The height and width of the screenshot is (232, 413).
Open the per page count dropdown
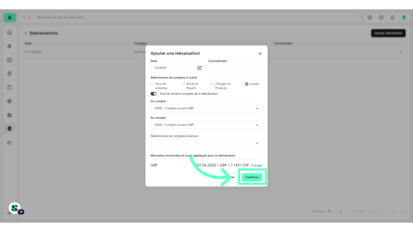coord(335,212)
